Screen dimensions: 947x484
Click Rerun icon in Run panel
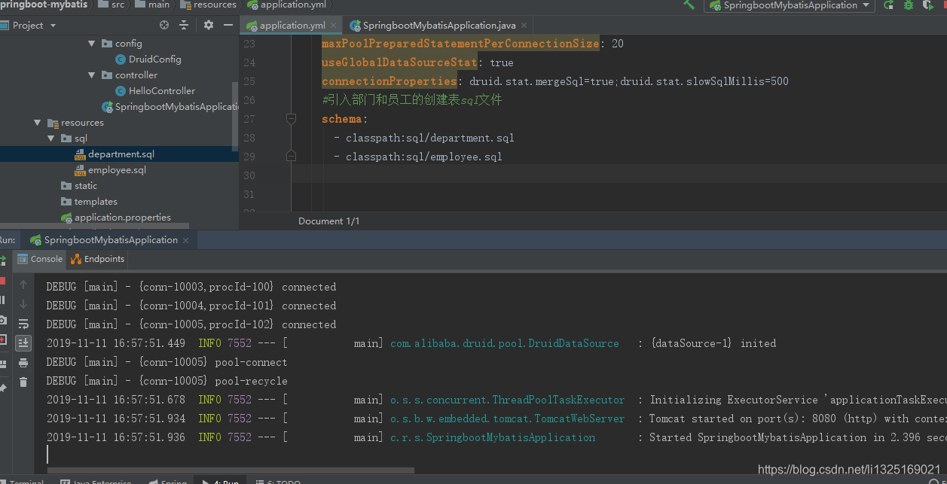[2, 260]
